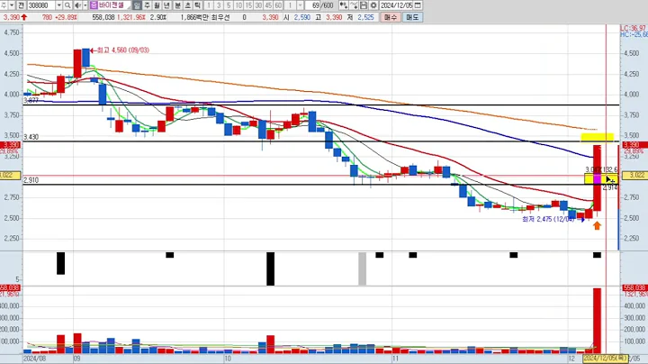Switch to weekly chart (주)
648x364 pixels.
[x=147, y=5]
